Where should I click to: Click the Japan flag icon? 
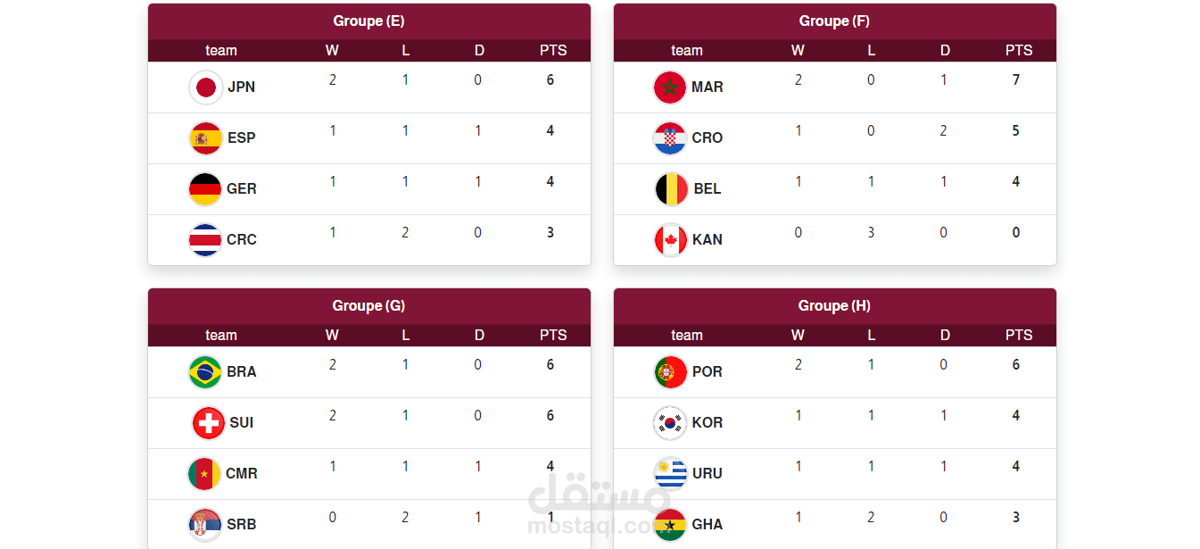point(206,87)
